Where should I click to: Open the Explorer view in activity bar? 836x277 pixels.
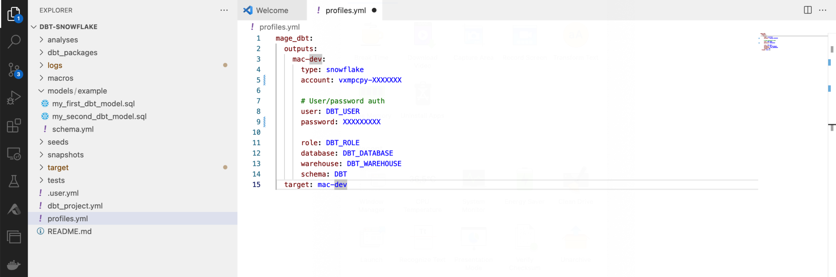(x=14, y=14)
